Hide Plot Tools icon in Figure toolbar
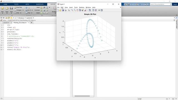The height and width of the screenshot is (100, 178). [x=99, y=10]
